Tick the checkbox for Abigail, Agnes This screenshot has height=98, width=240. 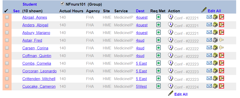(7, 17)
